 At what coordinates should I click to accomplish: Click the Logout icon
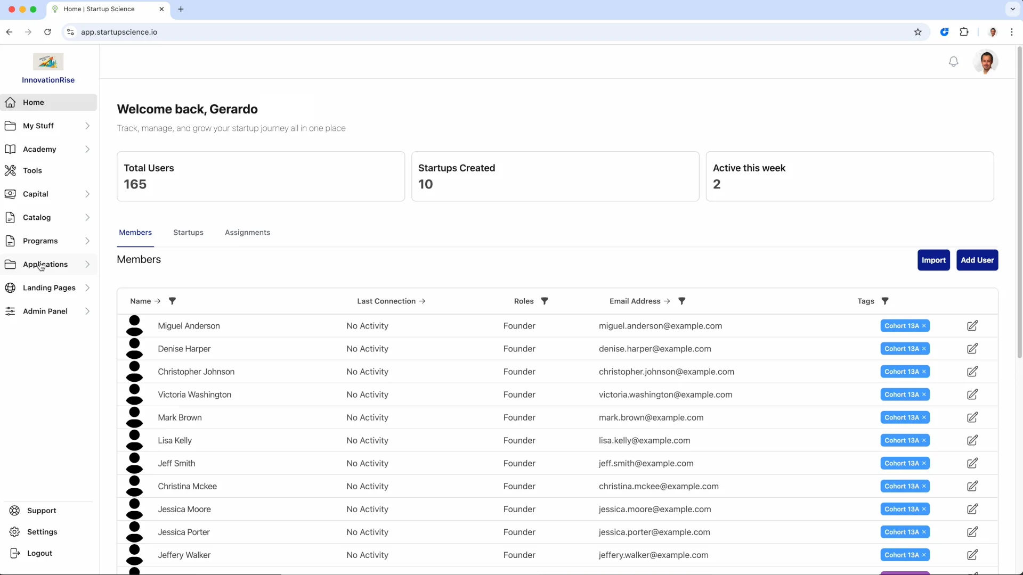pos(15,553)
